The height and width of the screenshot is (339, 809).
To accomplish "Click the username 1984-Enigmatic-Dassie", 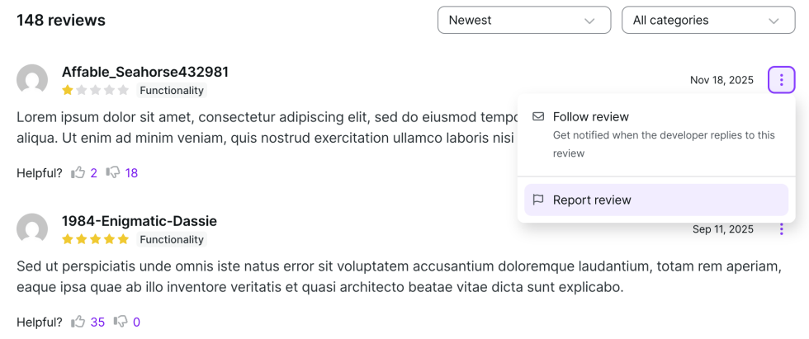I will [140, 221].
